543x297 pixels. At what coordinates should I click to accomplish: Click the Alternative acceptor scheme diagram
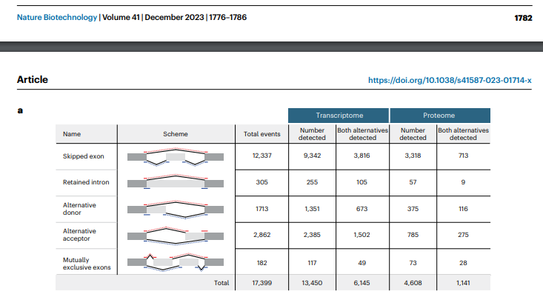(x=176, y=236)
